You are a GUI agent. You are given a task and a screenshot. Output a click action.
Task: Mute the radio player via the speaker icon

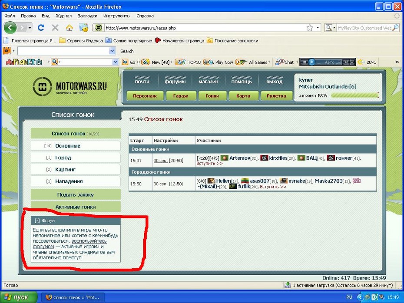pyautogui.click(x=346, y=62)
